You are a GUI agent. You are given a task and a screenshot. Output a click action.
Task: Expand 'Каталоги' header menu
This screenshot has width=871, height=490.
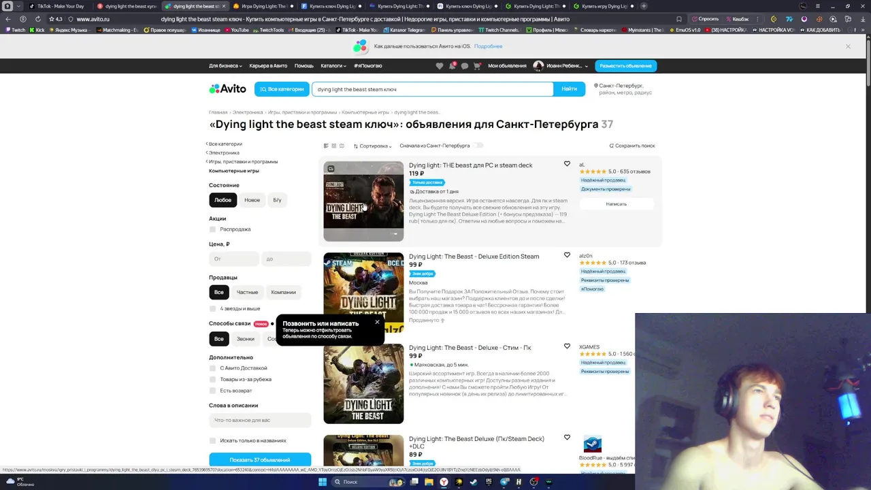click(333, 66)
